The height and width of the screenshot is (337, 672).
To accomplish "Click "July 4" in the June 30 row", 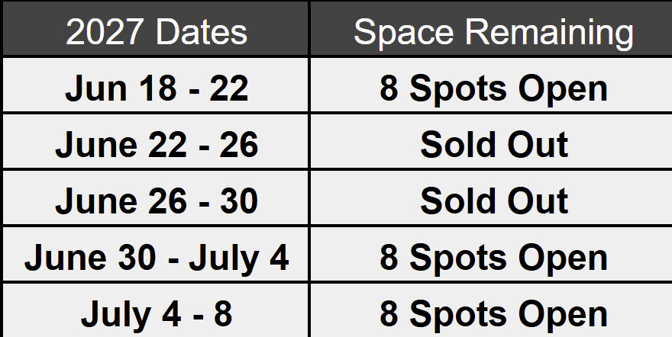I will 239,258.
